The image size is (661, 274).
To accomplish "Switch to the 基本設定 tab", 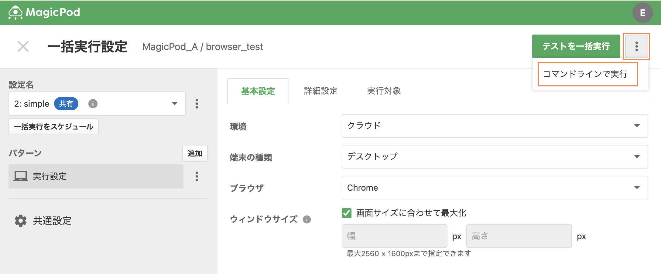I will click(258, 91).
